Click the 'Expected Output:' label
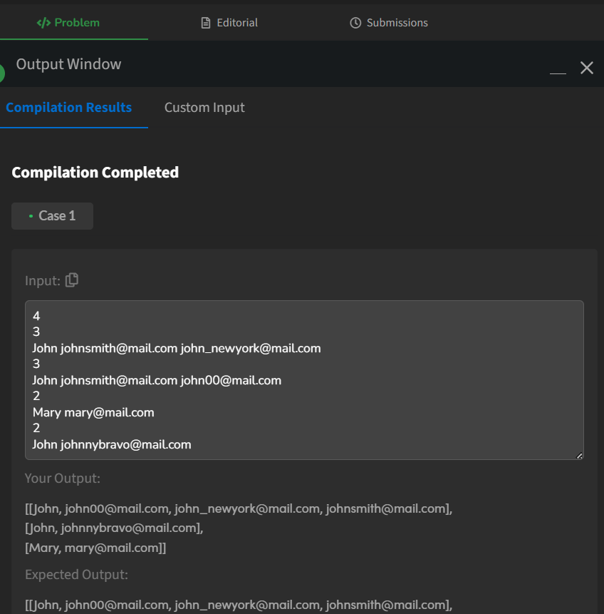The image size is (604, 614). pos(76,575)
